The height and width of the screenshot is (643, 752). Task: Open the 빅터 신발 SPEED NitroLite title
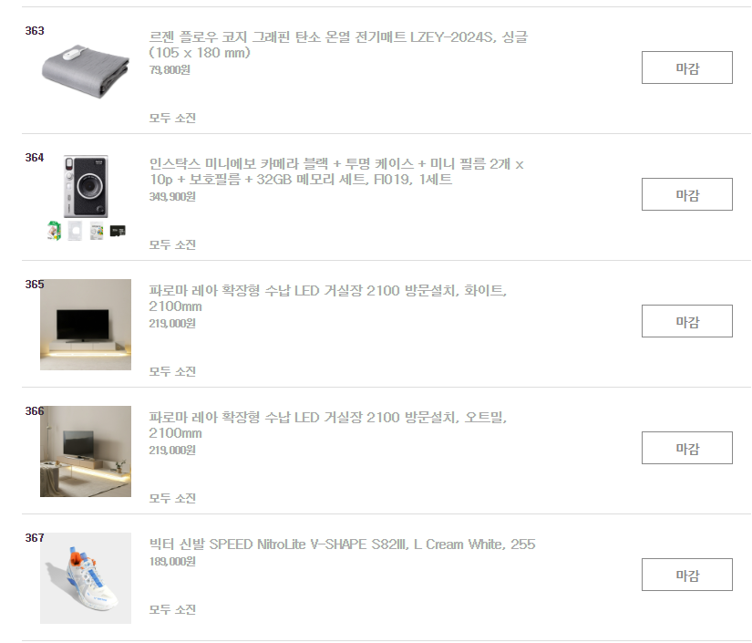342,544
